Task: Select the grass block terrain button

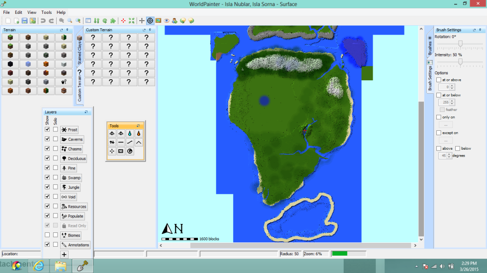Action: 10,38
